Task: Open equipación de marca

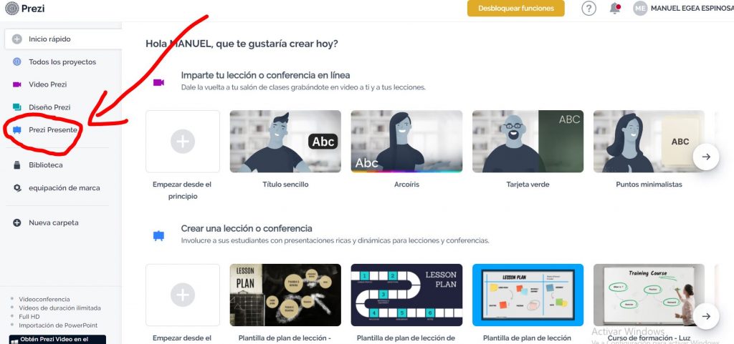Action: [64, 188]
